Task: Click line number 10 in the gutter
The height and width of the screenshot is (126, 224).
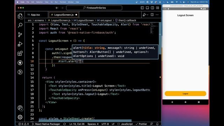Action: [32, 61]
